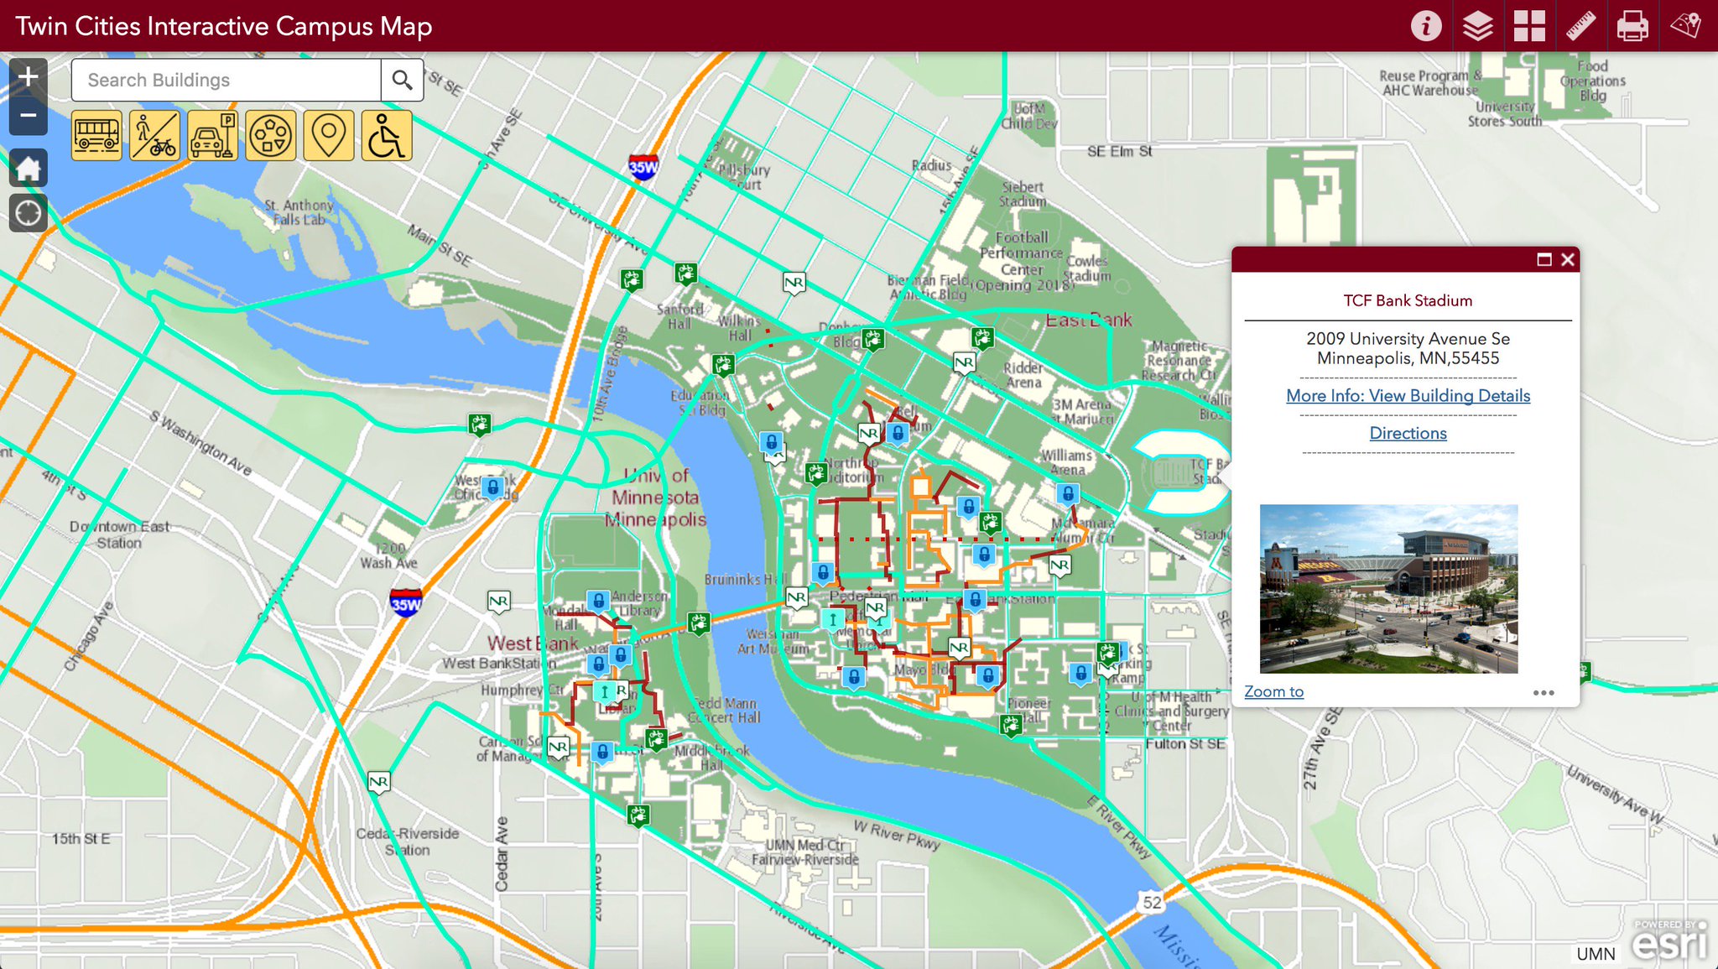1718x969 pixels.
Task: Click the bike station marker near Ridder Arena
Action: point(982,338)
